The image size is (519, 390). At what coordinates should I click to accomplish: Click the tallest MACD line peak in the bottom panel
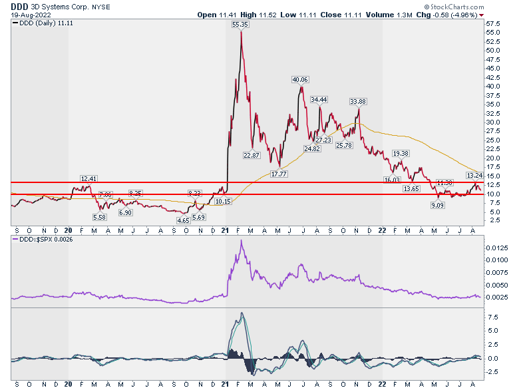click(x=242, y=313)
